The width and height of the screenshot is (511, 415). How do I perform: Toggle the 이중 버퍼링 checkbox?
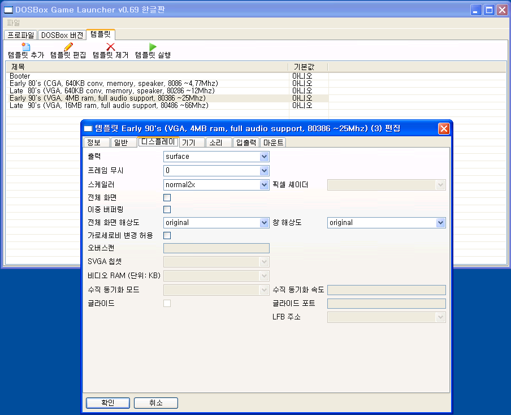click(167, 209)
